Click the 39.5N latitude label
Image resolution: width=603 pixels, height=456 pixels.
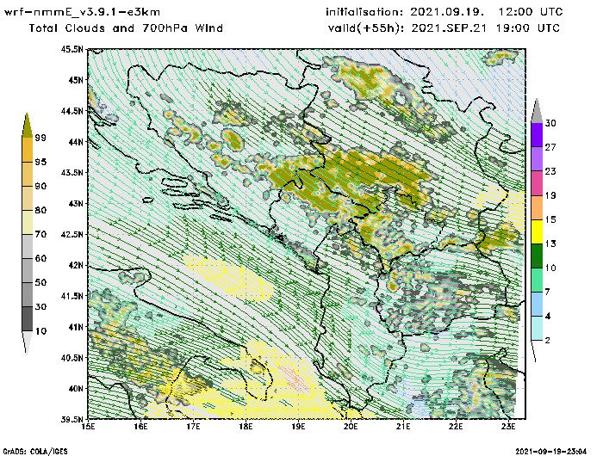pos(71,419)
